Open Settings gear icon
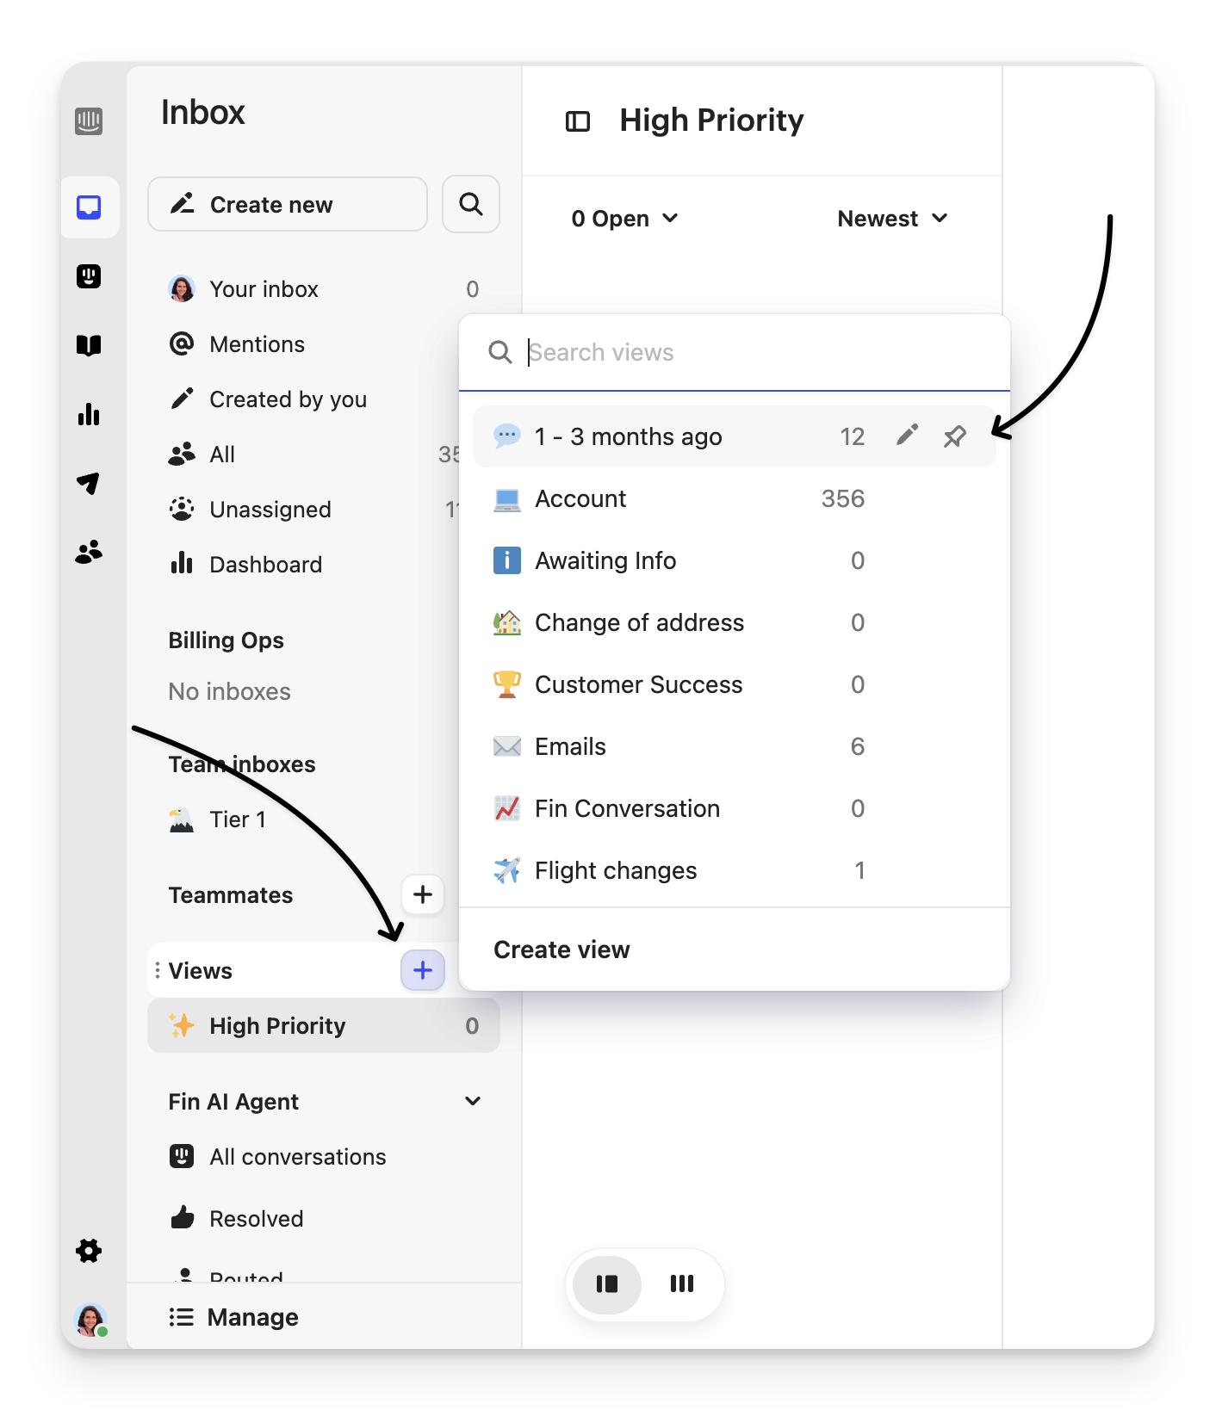 coord(89,1251)
